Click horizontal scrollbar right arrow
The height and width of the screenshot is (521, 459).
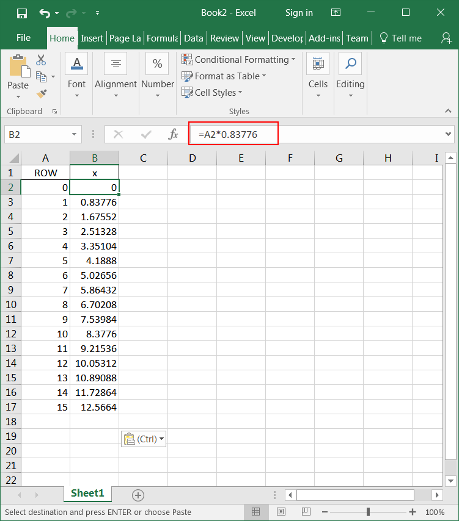[437, 495]
